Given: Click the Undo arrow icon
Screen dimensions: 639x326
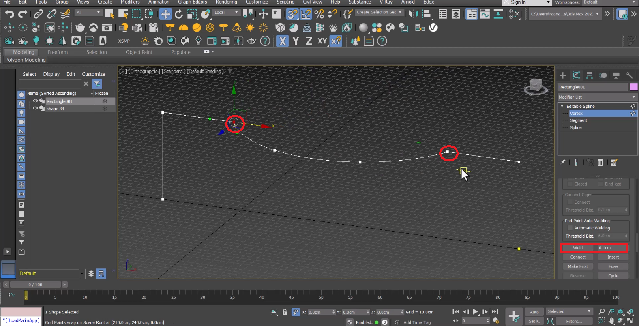Looking at the screenshot, I should pyautogui.click(x=9, y=14).
